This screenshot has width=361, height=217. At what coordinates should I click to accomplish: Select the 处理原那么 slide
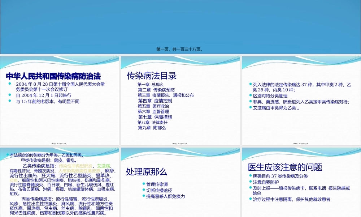180,181
